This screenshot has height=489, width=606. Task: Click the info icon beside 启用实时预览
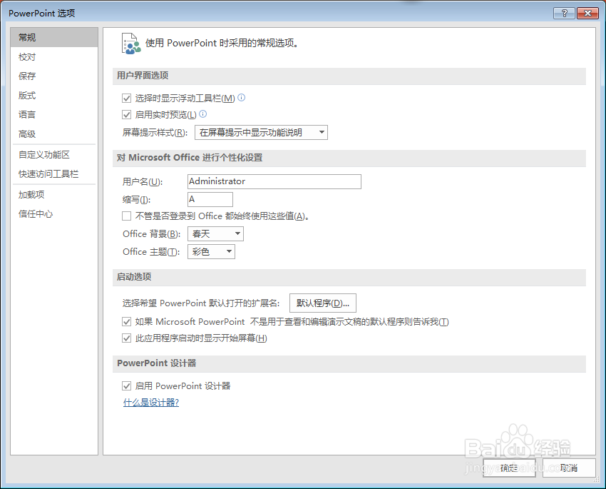[203, 114]
